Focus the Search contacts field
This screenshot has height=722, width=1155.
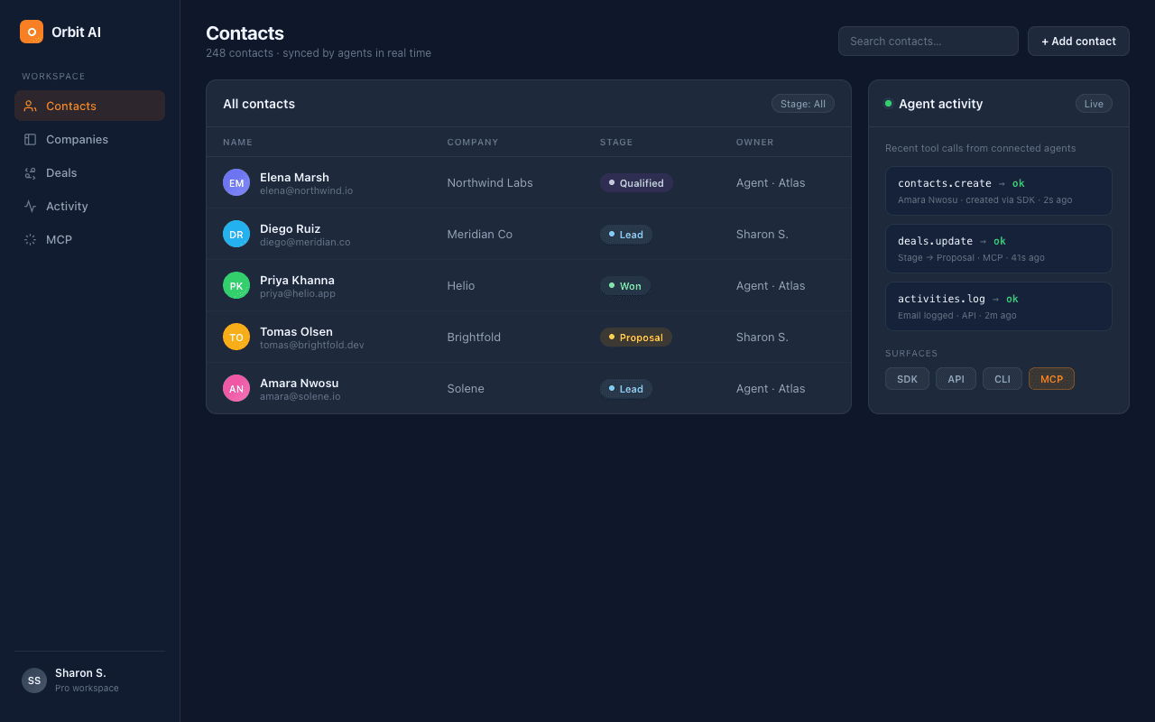point(928,41)
